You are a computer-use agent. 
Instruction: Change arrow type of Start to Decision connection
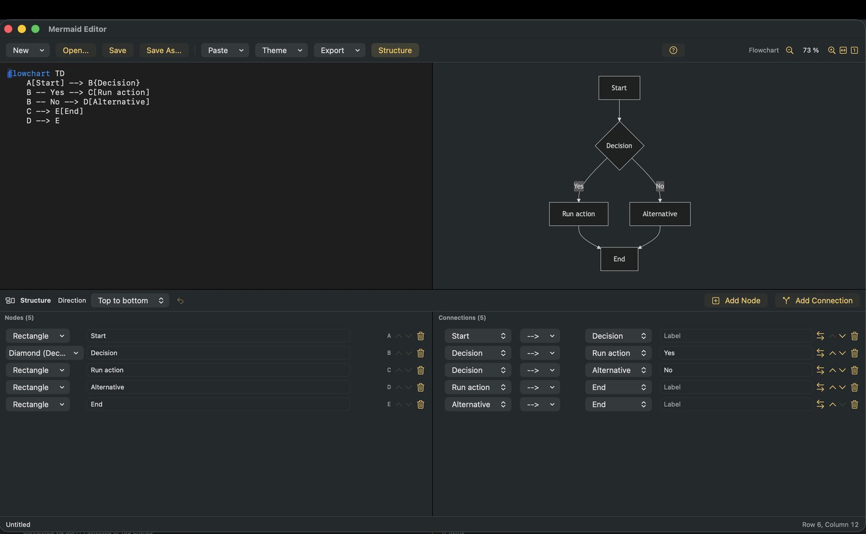point(540,336)
